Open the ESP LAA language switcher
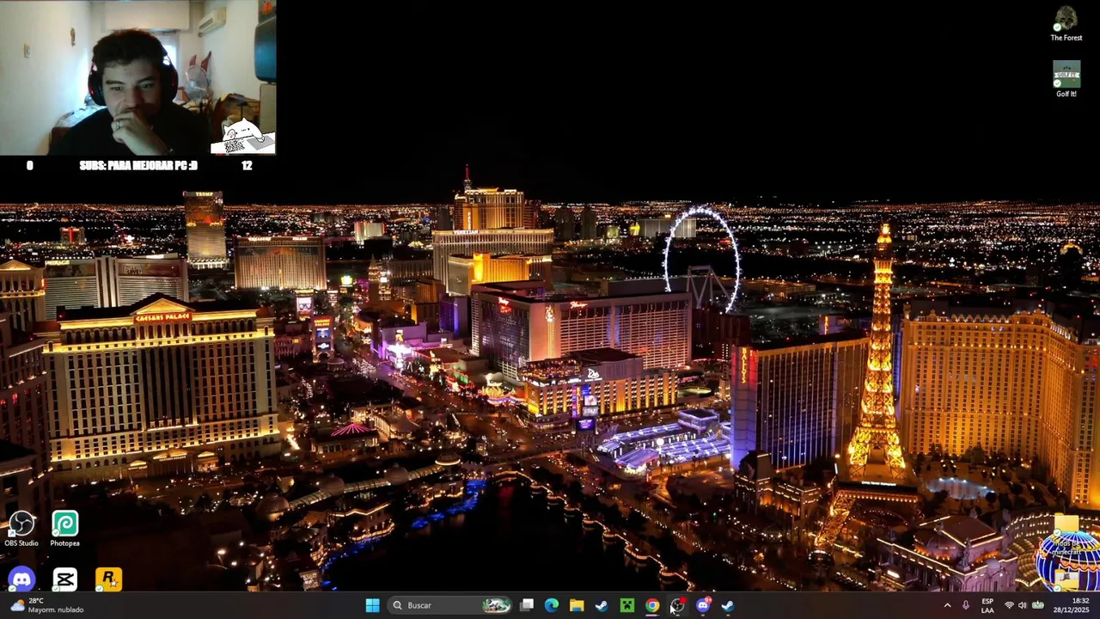 tap(987, 605)
